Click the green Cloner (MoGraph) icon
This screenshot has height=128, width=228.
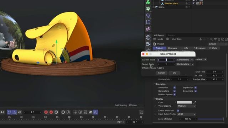pos(148,2)
